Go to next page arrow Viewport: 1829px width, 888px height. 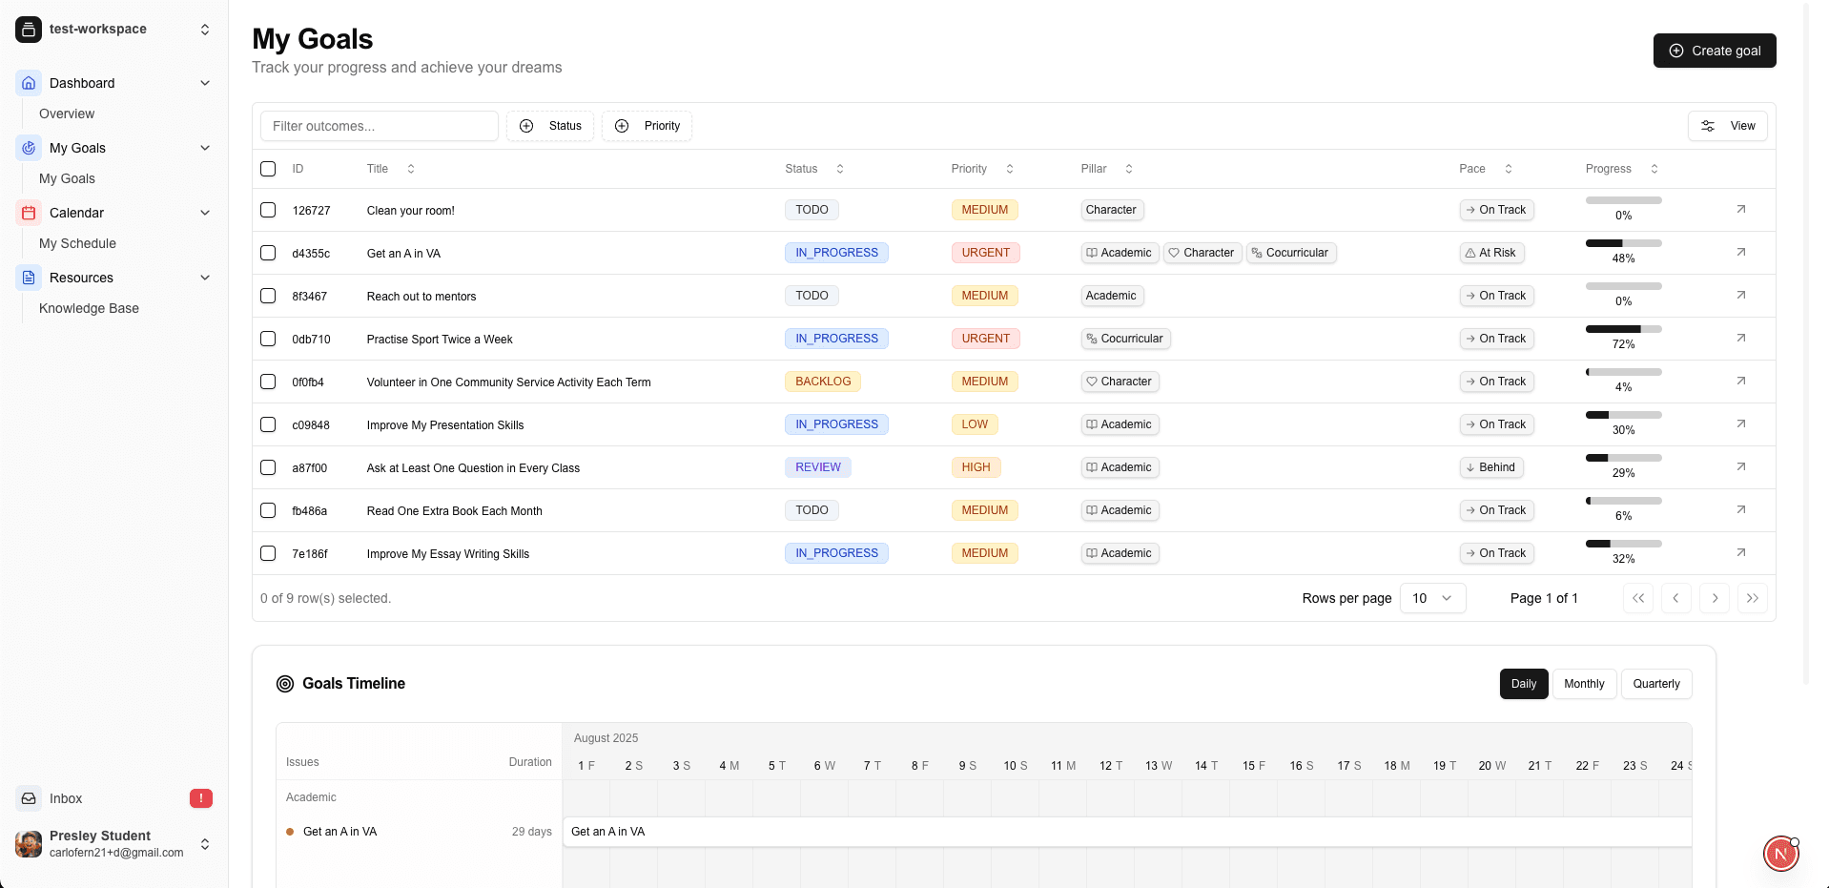tap(1714, 598)
